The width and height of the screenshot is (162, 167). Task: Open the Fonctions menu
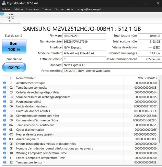pos(32,9)
